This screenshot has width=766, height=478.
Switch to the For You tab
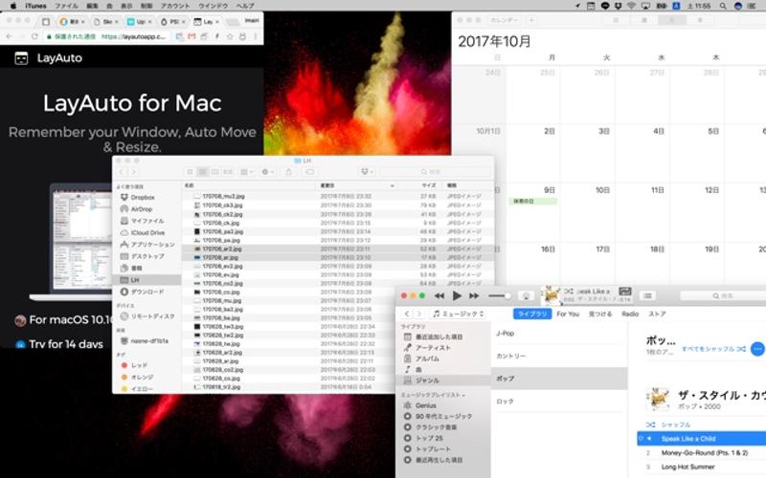pyautogui.click(x=568, y=314)
